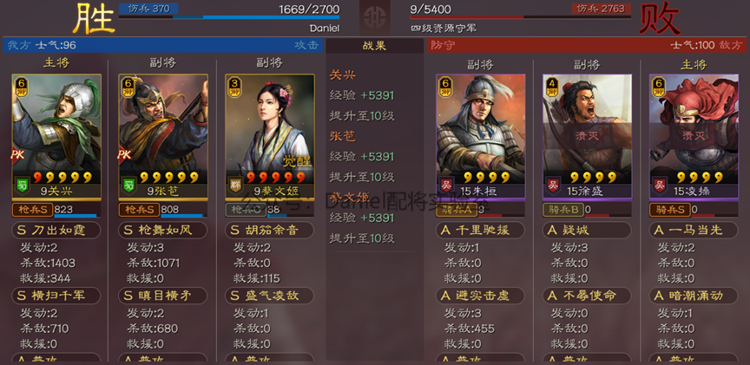
Task: Click the blue 我方 attack header bar
Action: 163,45
